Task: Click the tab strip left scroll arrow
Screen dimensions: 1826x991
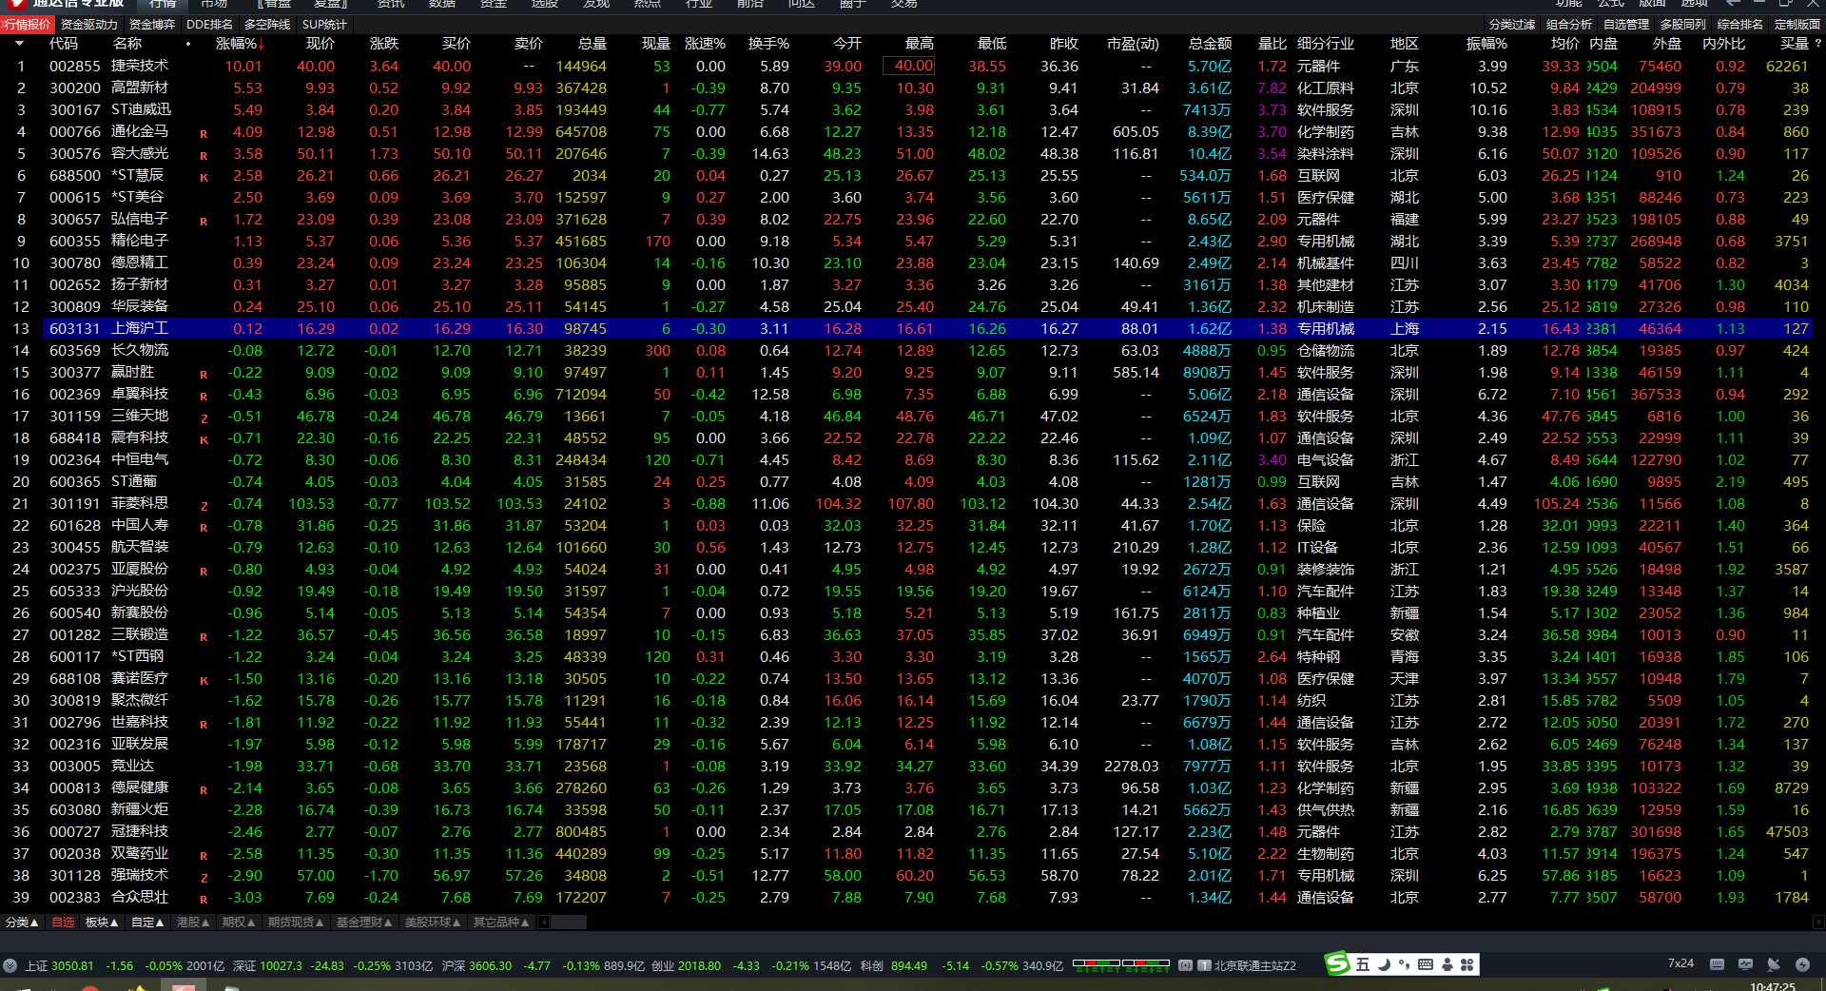Action: click(x=542, y=922)
